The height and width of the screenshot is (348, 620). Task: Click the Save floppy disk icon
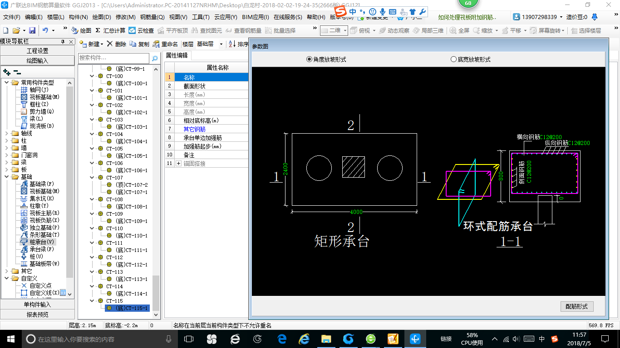click(x=32, y=30)
